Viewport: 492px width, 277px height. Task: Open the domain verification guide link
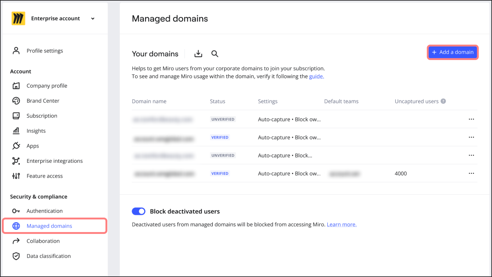pos(316,76)
